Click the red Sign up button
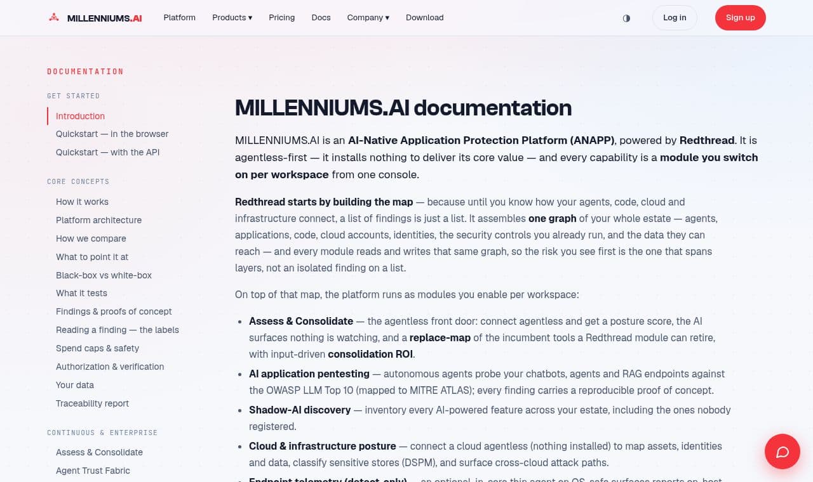This screenshot has width=813, height=482. [741, 18]
